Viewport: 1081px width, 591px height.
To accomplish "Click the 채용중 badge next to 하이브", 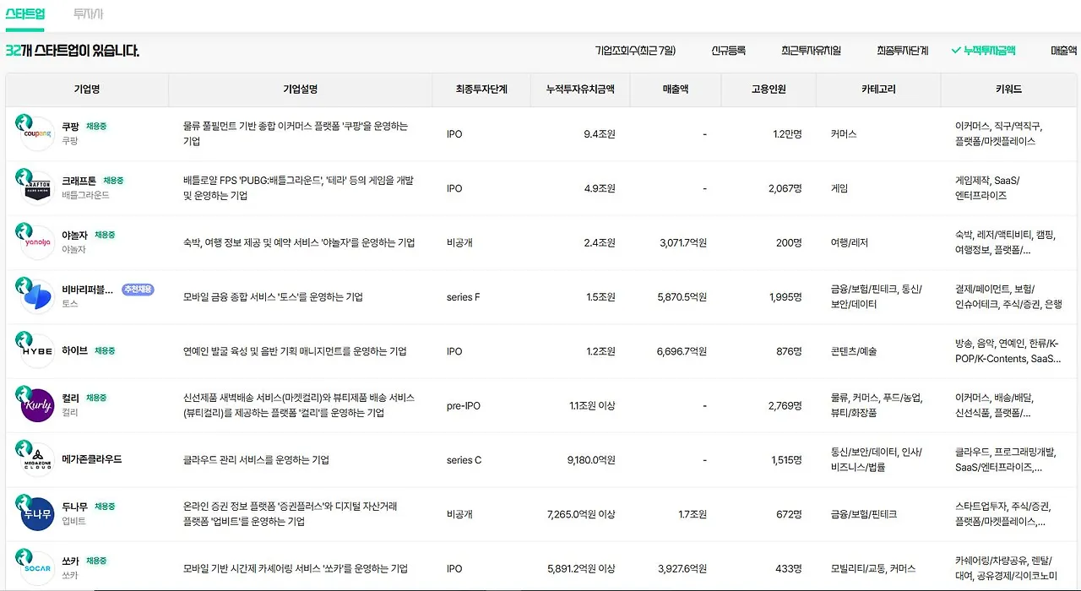I will (106, 350).
